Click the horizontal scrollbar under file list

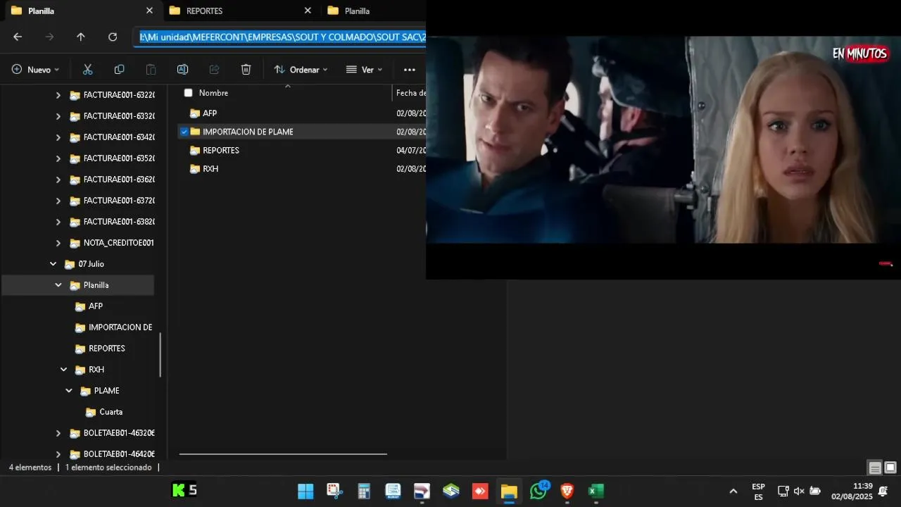coord(283,454)
